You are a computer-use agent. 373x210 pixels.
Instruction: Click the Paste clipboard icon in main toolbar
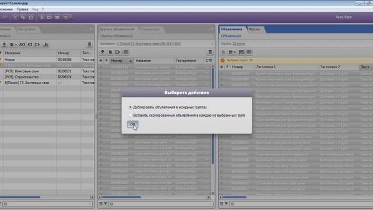tap(31, 17)
